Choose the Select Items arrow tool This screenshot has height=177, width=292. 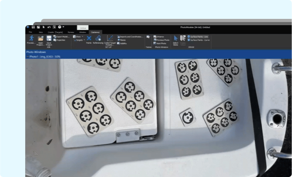point(176,39)
